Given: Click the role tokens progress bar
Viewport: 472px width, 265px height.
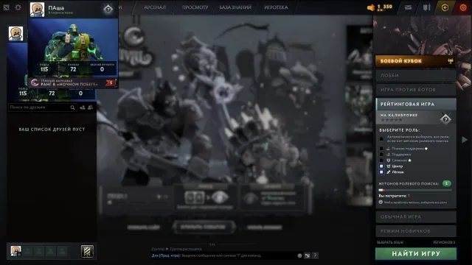Looking at the screenshot, I should coord(415,190).
